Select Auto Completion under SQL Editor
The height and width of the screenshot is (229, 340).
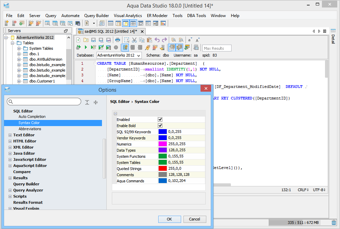(x=32, y=117)
